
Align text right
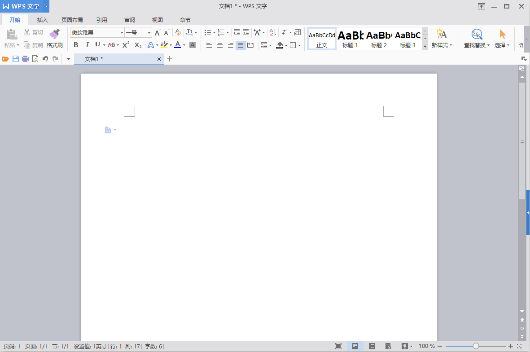point(231,45)
